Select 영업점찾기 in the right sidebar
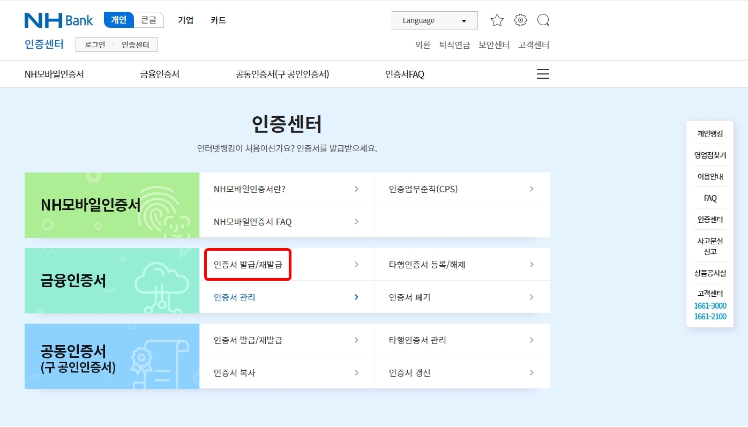Screen dimensions: 748x427 click(709, 155)
